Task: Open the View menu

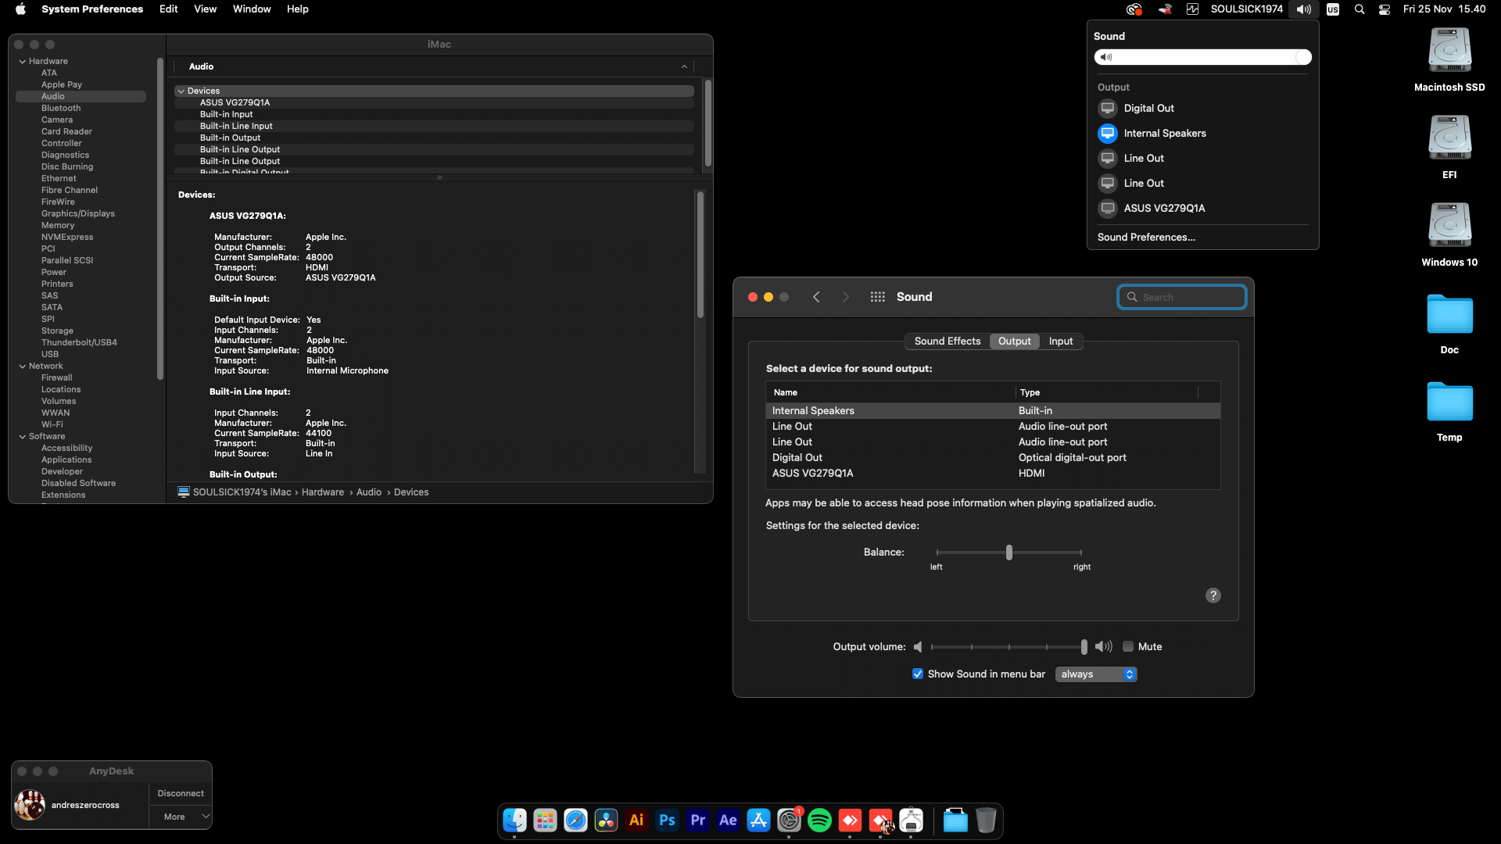Action: 205,9
